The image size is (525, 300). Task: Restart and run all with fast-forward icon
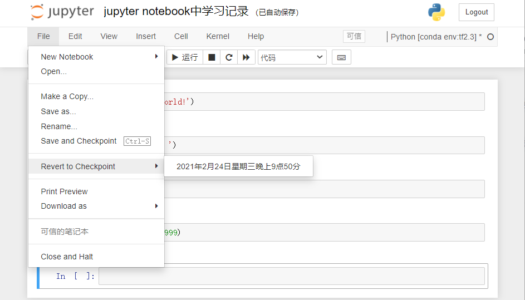pyautogui.click(x=247, y=57)
